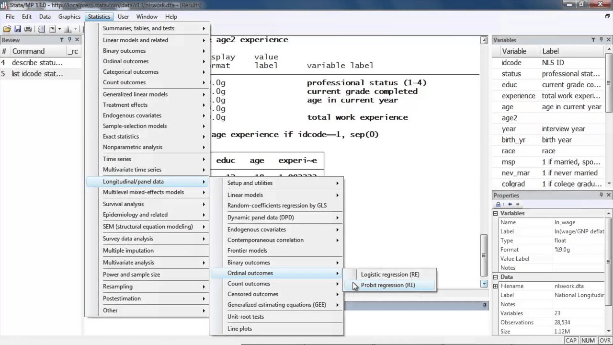Screen dimensions: 613x345
Task: Choose Multiple imputation
Action: coord(147,251)
